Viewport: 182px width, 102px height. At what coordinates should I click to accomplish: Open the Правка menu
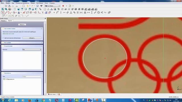(8, 3)
